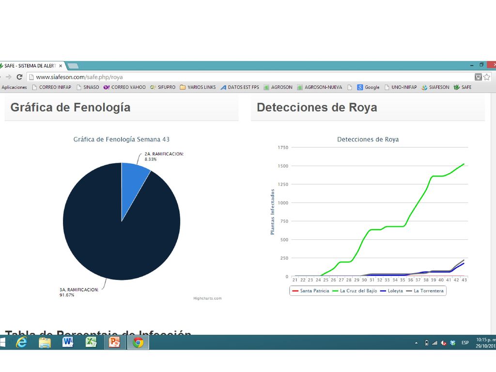Open the SIAFESON bookmark

[435, 87]
